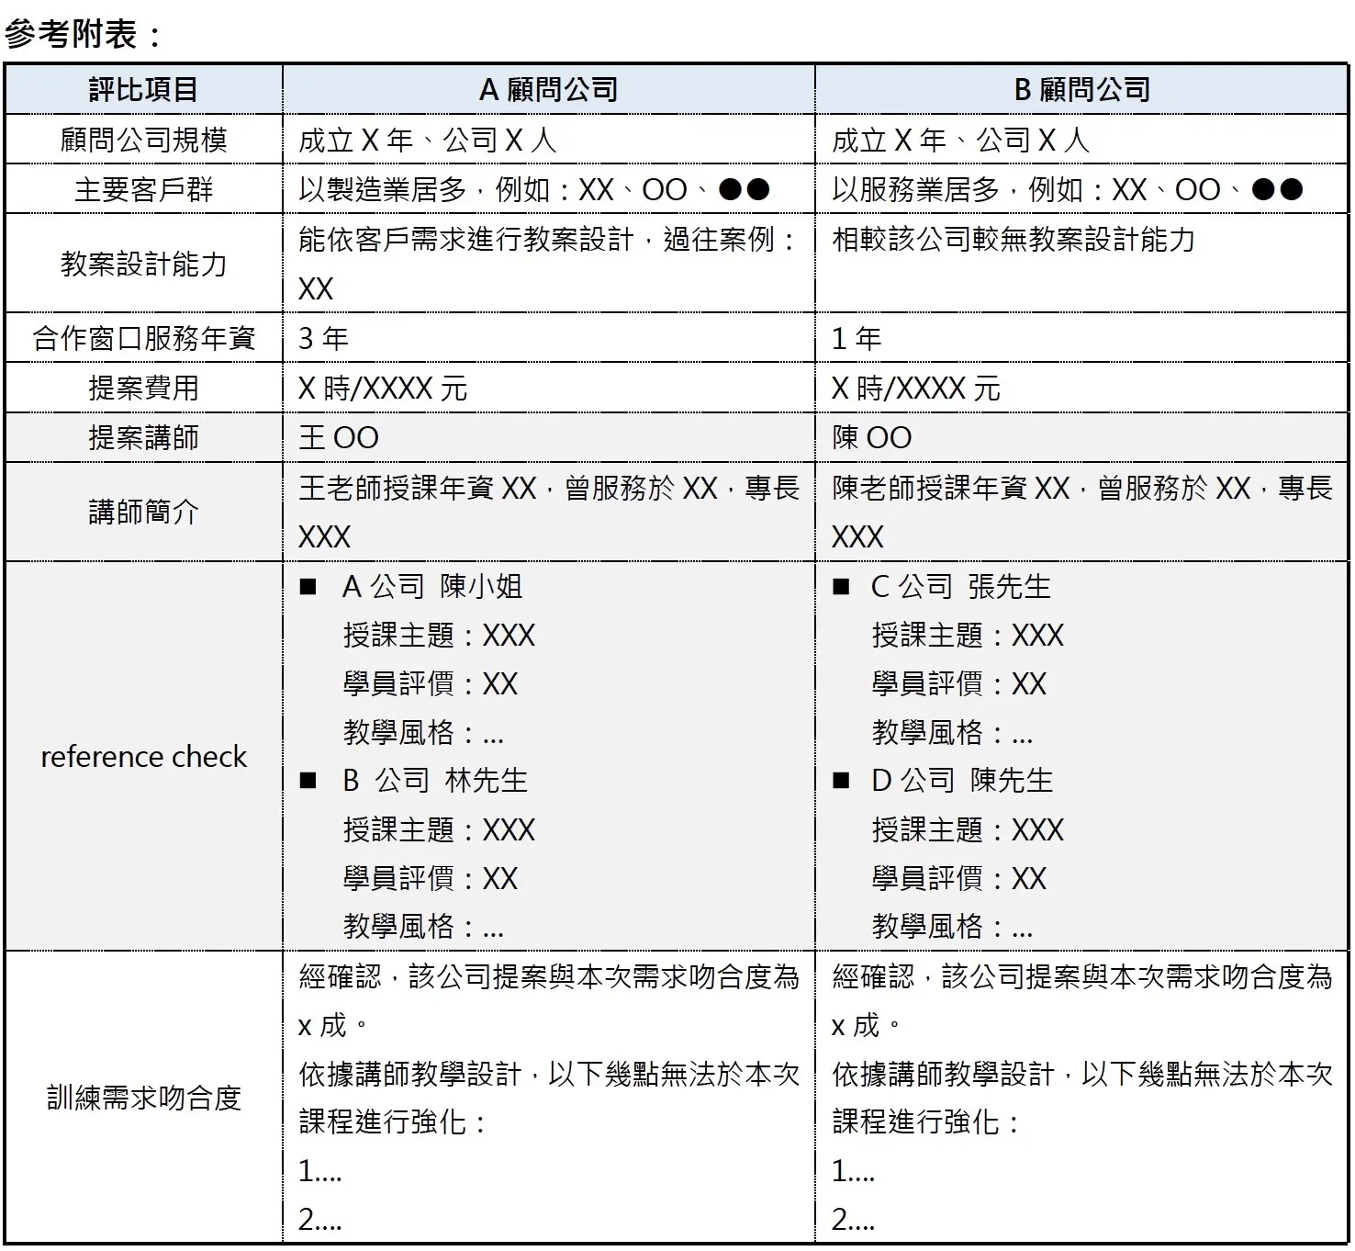Click the 3 年 cell
1355x1251 pixels.
coord(549,338)
